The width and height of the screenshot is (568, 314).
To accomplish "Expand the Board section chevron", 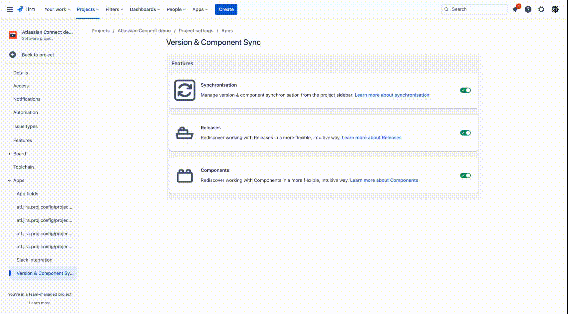I will [9, 154].
